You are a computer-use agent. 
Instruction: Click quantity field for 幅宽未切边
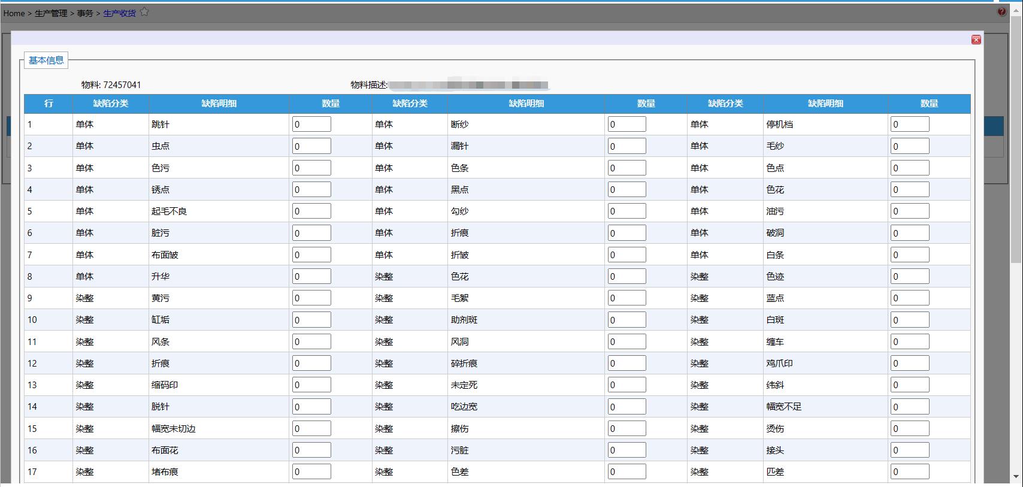coord(311,428)
